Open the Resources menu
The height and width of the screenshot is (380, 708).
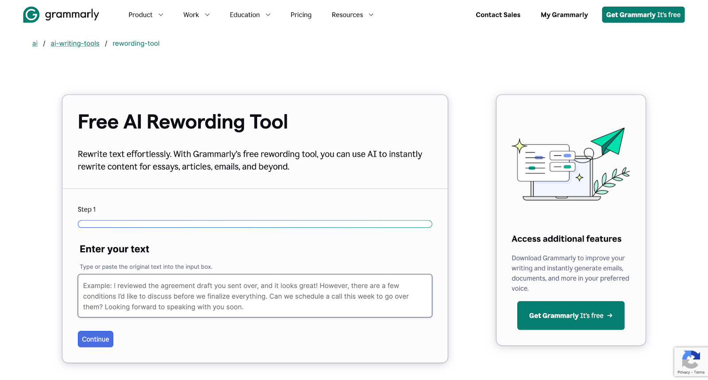(x=347, y=15)
